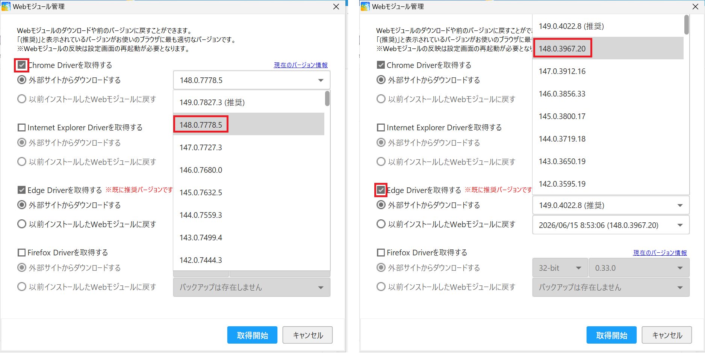Check Firefox Driver checkbox in right window
This screenshot has height=353, width=705.
(381, 252)
